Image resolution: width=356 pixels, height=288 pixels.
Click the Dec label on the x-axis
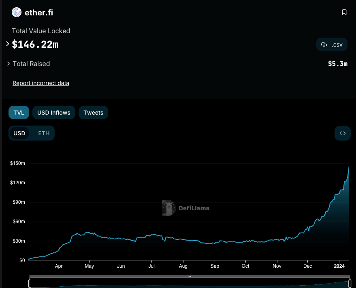coord(308,266)
